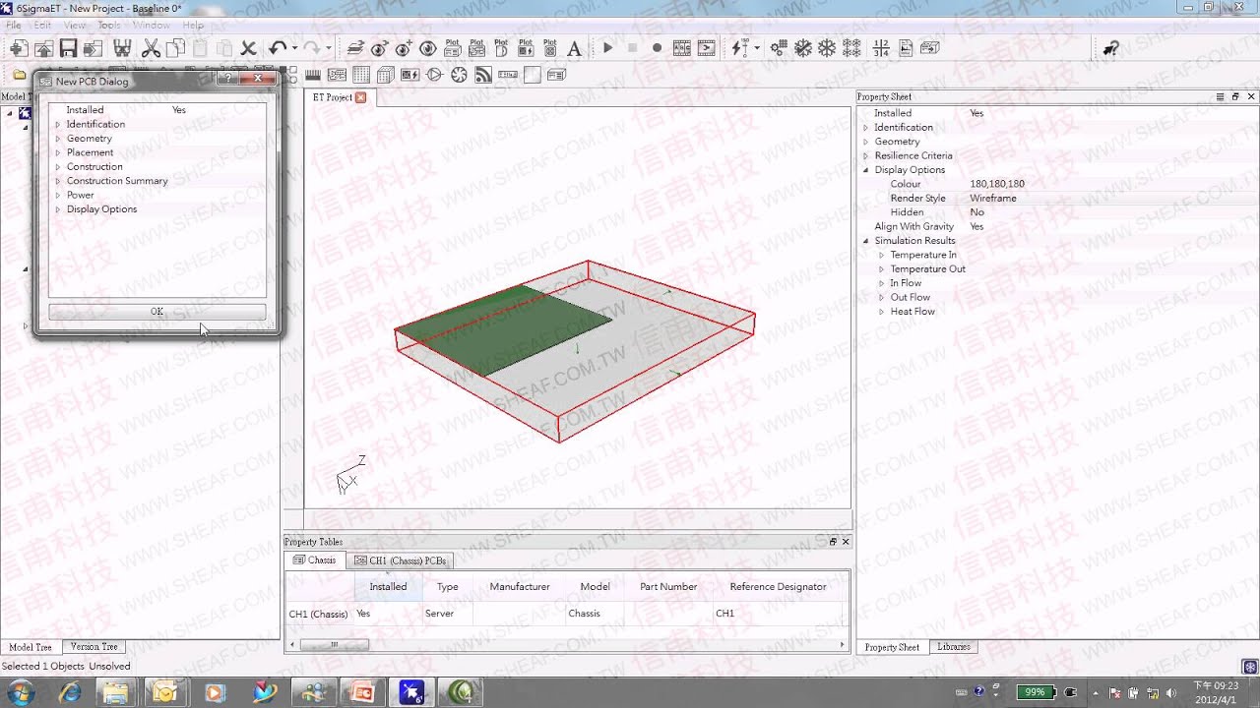Click the Delete X toolbar icon
Viewport: 1260px width, 708px height.
(248, 48)
